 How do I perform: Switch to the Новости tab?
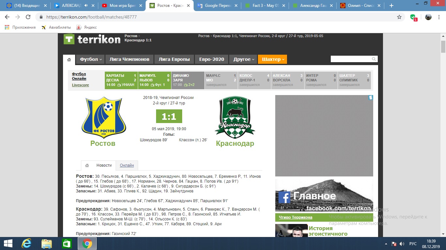(104, 165)
